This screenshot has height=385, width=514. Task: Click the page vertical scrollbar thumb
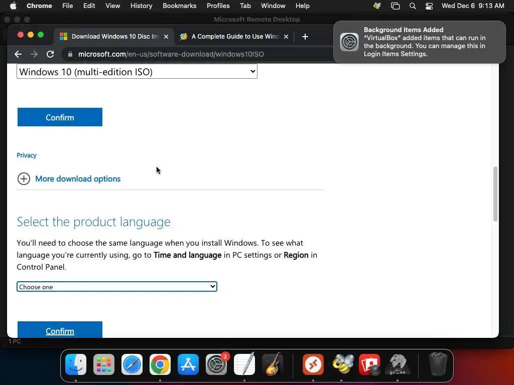point(495,194)
